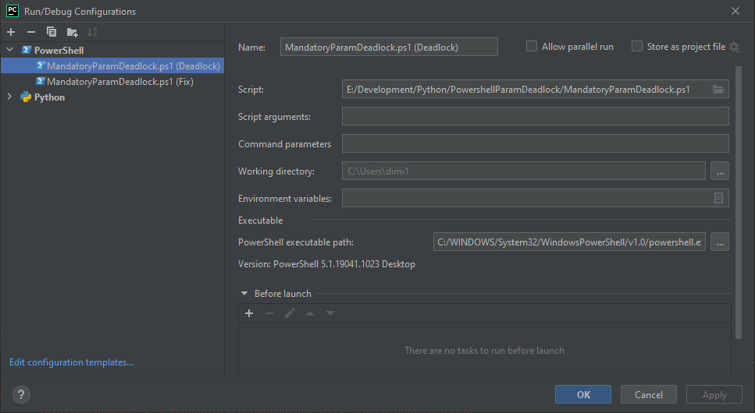Screen dimensions: 755x413
Task: Click the Working directory field
Action: coord(524,171)
